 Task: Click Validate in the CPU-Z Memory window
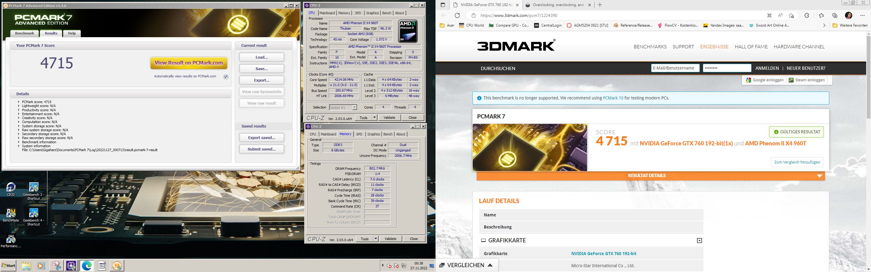coord(390,239)
